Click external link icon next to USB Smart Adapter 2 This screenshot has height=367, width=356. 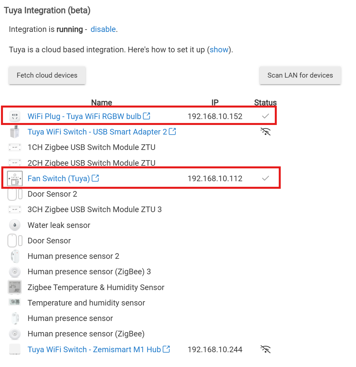click(172, 132)
